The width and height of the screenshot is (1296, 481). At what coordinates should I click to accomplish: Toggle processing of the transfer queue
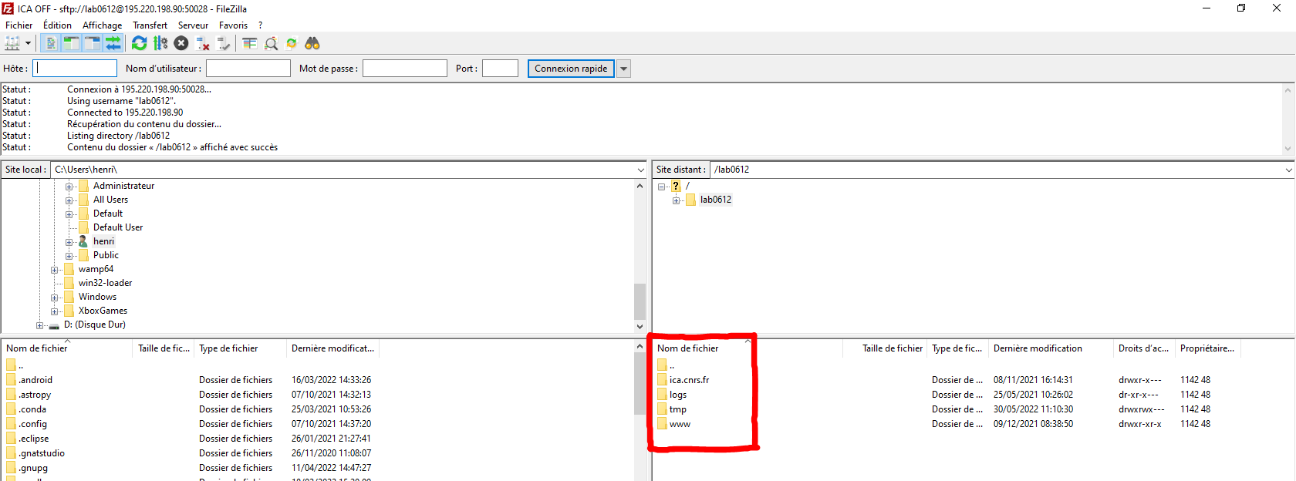160,43
